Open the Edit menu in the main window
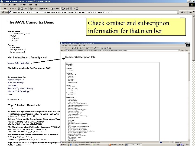The width and height of the screenshot is (195, 146). tap(9, 5)
